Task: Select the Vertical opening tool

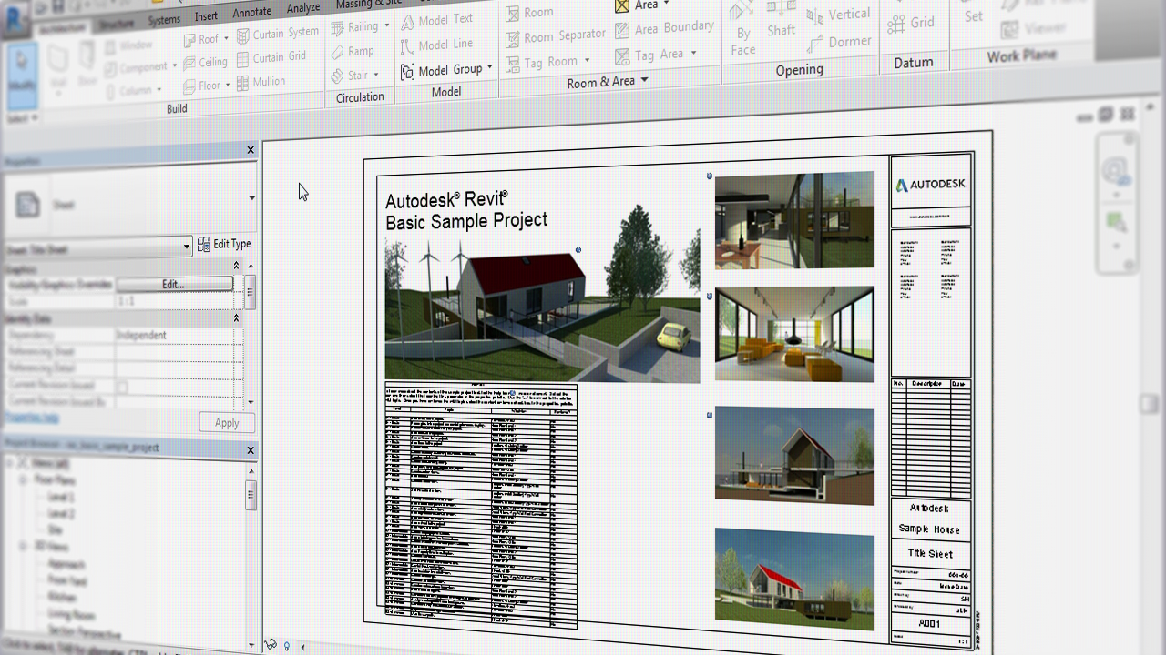Action: tap(838, 15)
